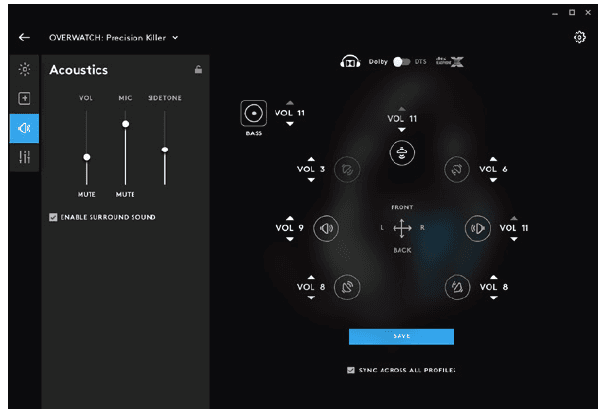
Task: Select the rear-left speaker at VOL 8
Action: (x=347, y=287)
